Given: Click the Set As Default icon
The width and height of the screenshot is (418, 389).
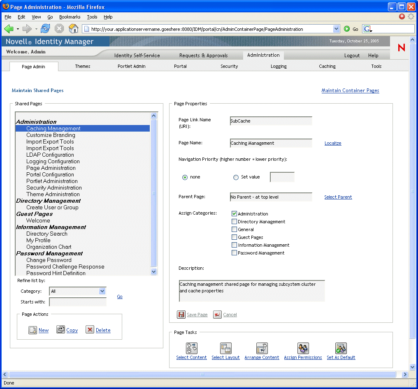Looking at the screenshot, I should [341, 348].
